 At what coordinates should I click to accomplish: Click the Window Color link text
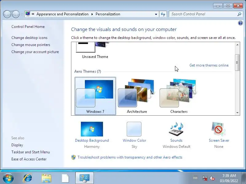coord(134,140)
